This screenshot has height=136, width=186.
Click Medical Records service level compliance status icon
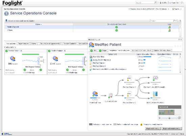click(x=117, y=27)
